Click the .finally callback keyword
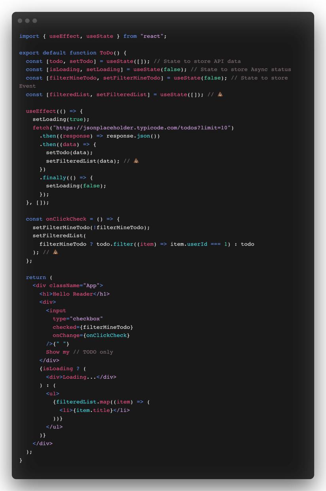The height and width of the screenshot is (491, 326). click(54, 178)
